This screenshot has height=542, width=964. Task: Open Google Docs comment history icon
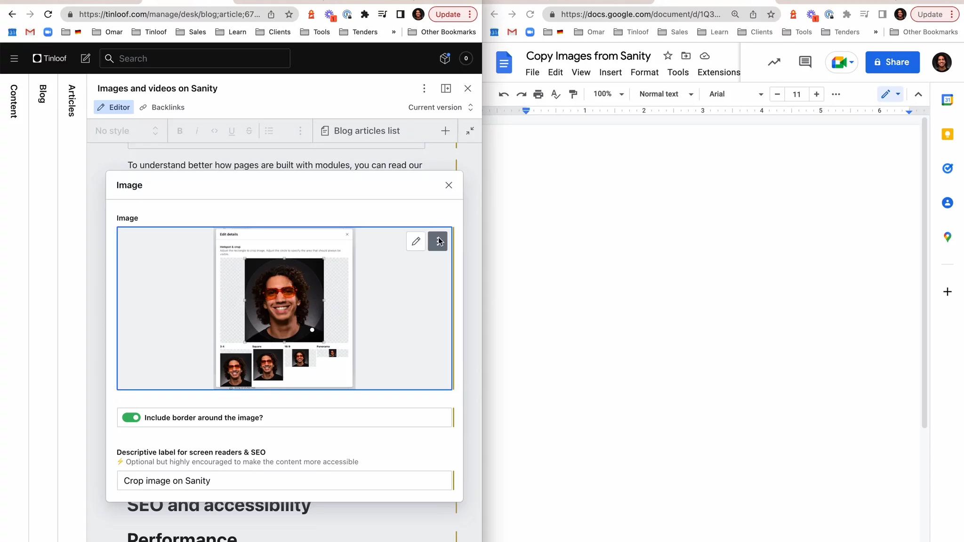click(805, 62)
